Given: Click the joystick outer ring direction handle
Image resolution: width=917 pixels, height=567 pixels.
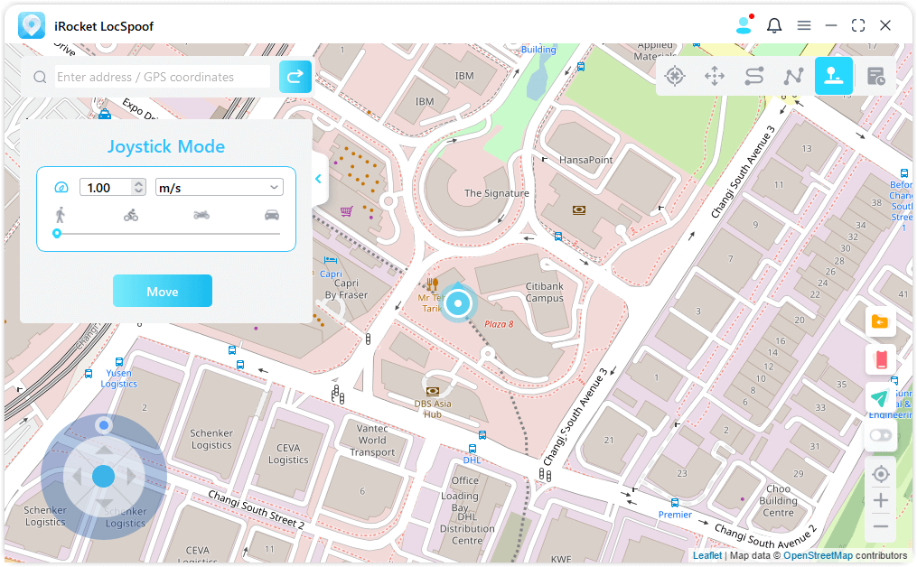Looking at the screenshot, I should coord(104,425).
